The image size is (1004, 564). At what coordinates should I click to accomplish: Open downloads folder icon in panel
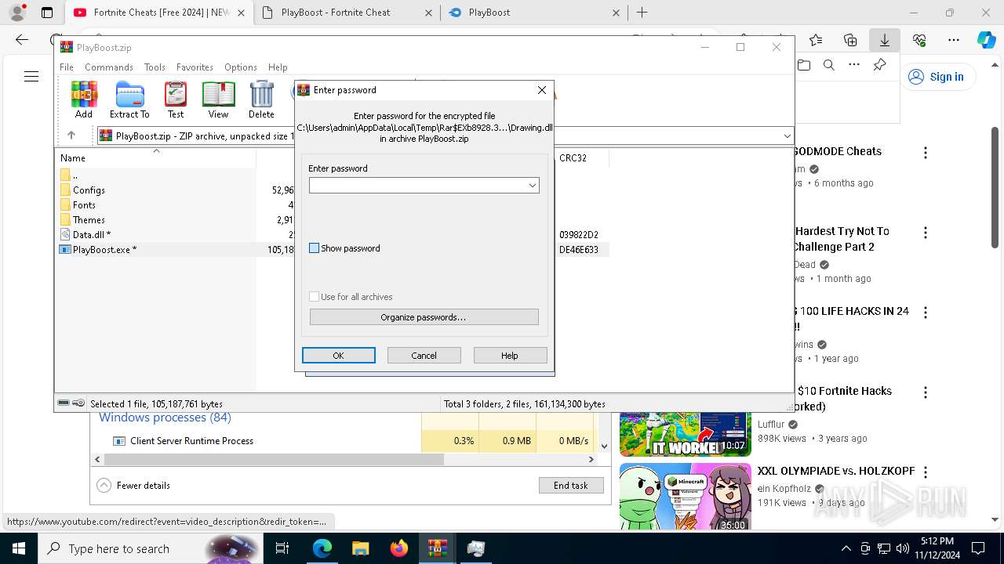click(x=804, y=65)
